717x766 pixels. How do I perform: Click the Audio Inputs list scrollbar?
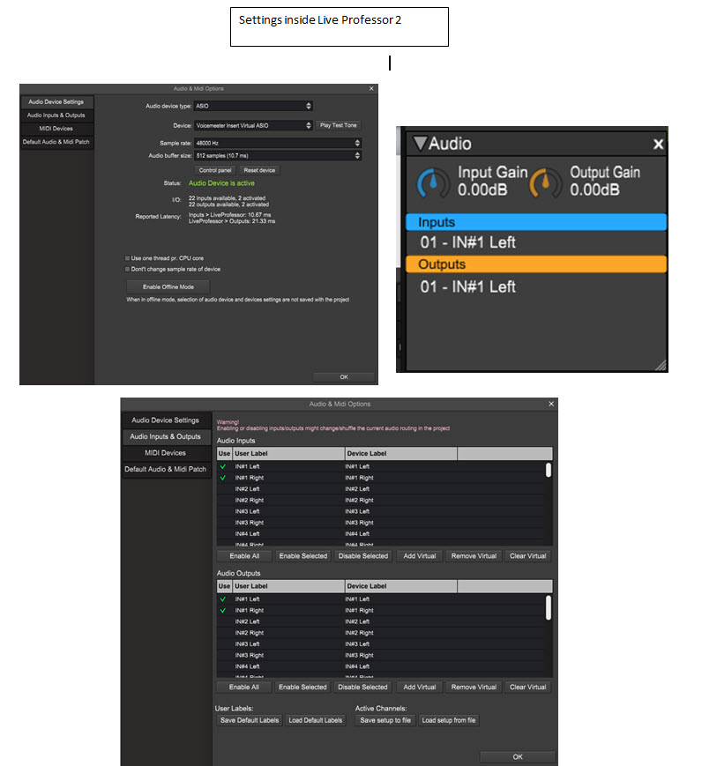pyautogui.click(x=549, y=470)
